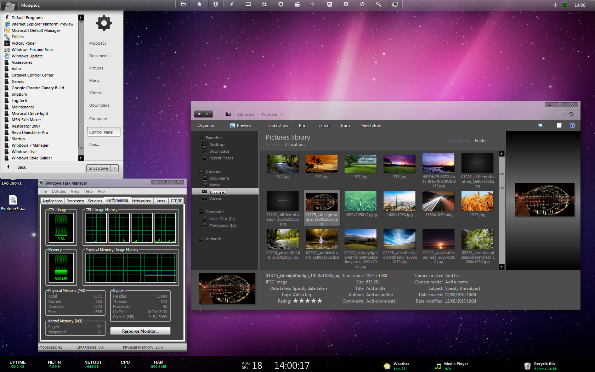Click the star favorites icon in top dock

point(199,5)
